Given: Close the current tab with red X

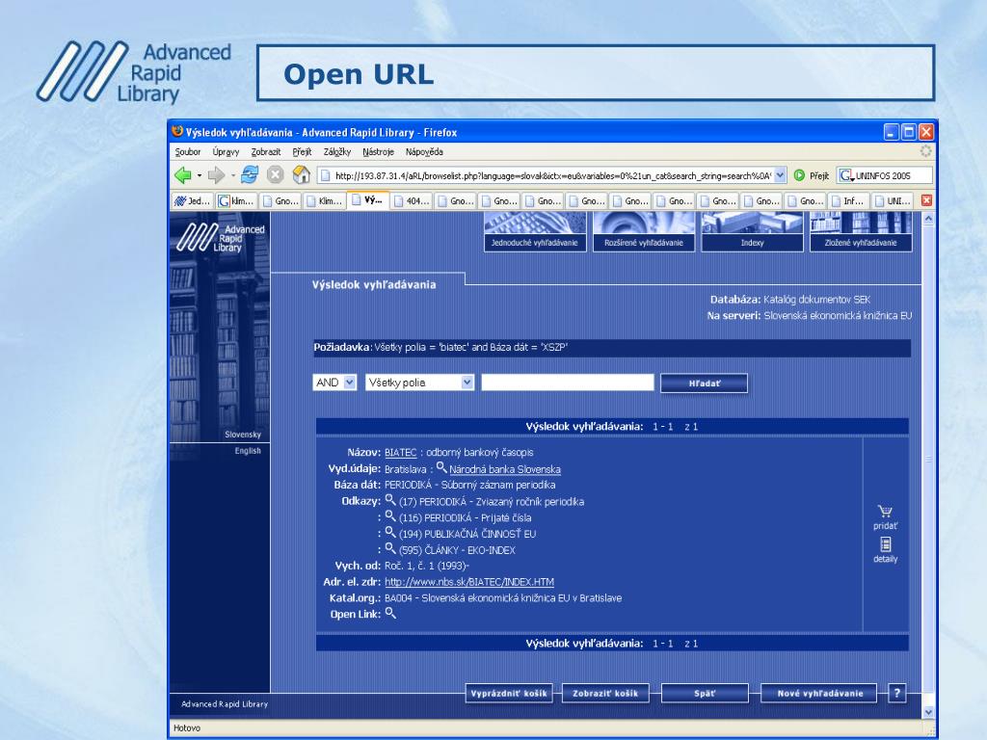Looking at the screenshot, I should pyautogui.click(x=926, y=200).
